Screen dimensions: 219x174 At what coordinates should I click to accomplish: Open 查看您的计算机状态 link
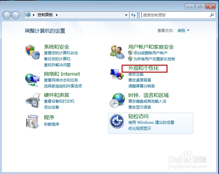tap(61, 53)
